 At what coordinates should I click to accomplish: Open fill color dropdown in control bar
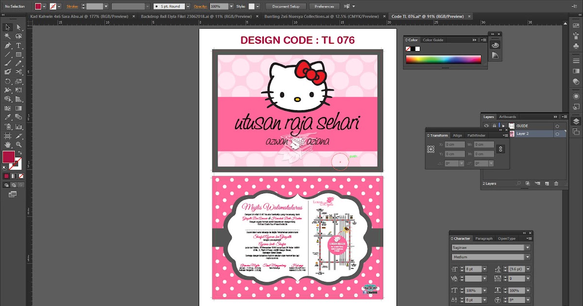point(45,7)
